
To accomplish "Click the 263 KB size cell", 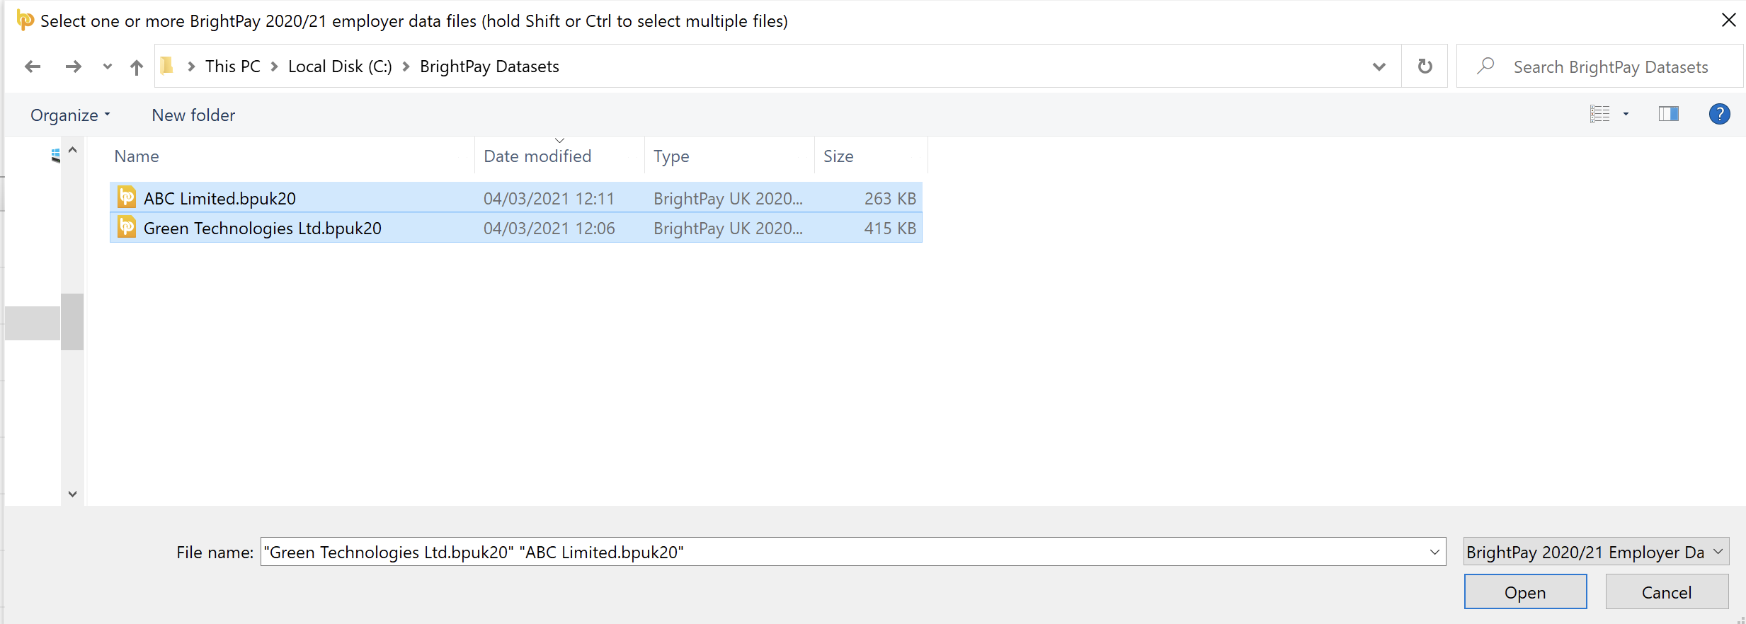I will click(x=890, y=199).
